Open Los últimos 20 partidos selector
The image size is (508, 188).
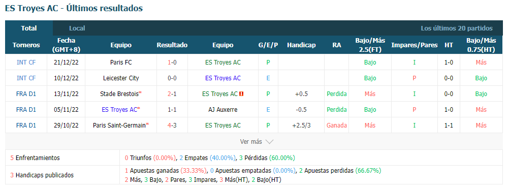(457, 28)
